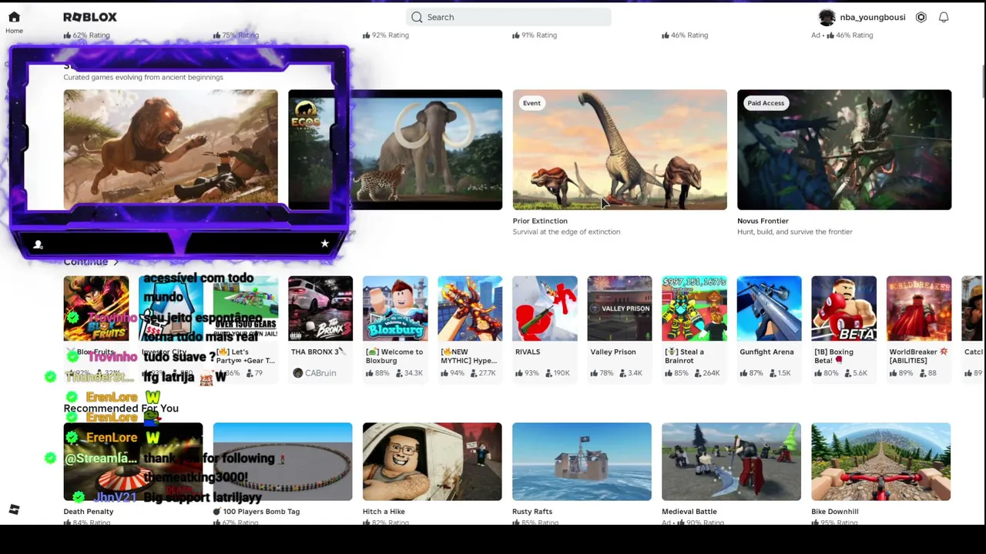Focus the Search input field
The height and width of the screenshot is (554, 986).
point(508,17)
